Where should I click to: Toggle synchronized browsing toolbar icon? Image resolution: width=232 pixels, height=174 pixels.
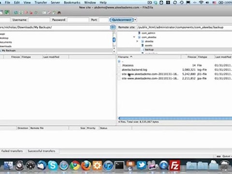coord(54,13)
